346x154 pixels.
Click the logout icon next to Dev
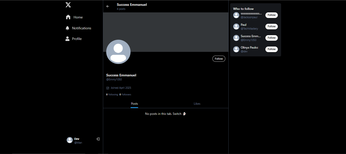[x=98, y=139]
